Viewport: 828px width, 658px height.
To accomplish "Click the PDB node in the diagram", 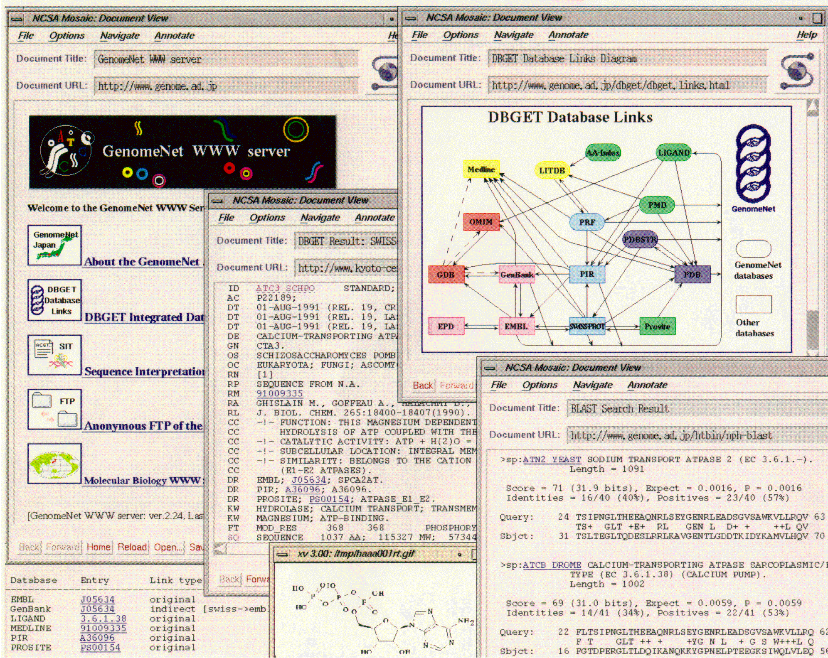I will 692,275.
